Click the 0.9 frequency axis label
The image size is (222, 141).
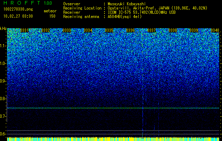click(x=3, y=81)
